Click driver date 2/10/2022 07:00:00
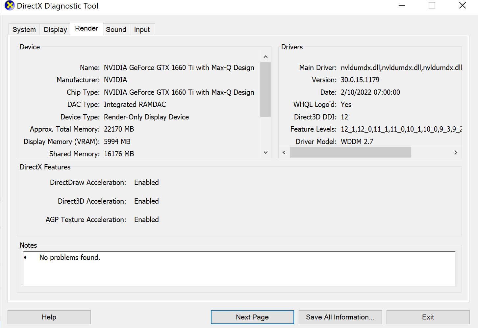Viewport: 478px width, 328px height. [370, 92]
